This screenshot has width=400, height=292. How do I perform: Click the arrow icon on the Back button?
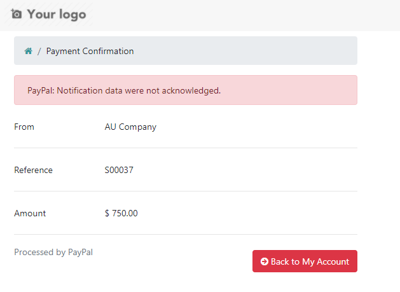(265, 261)
